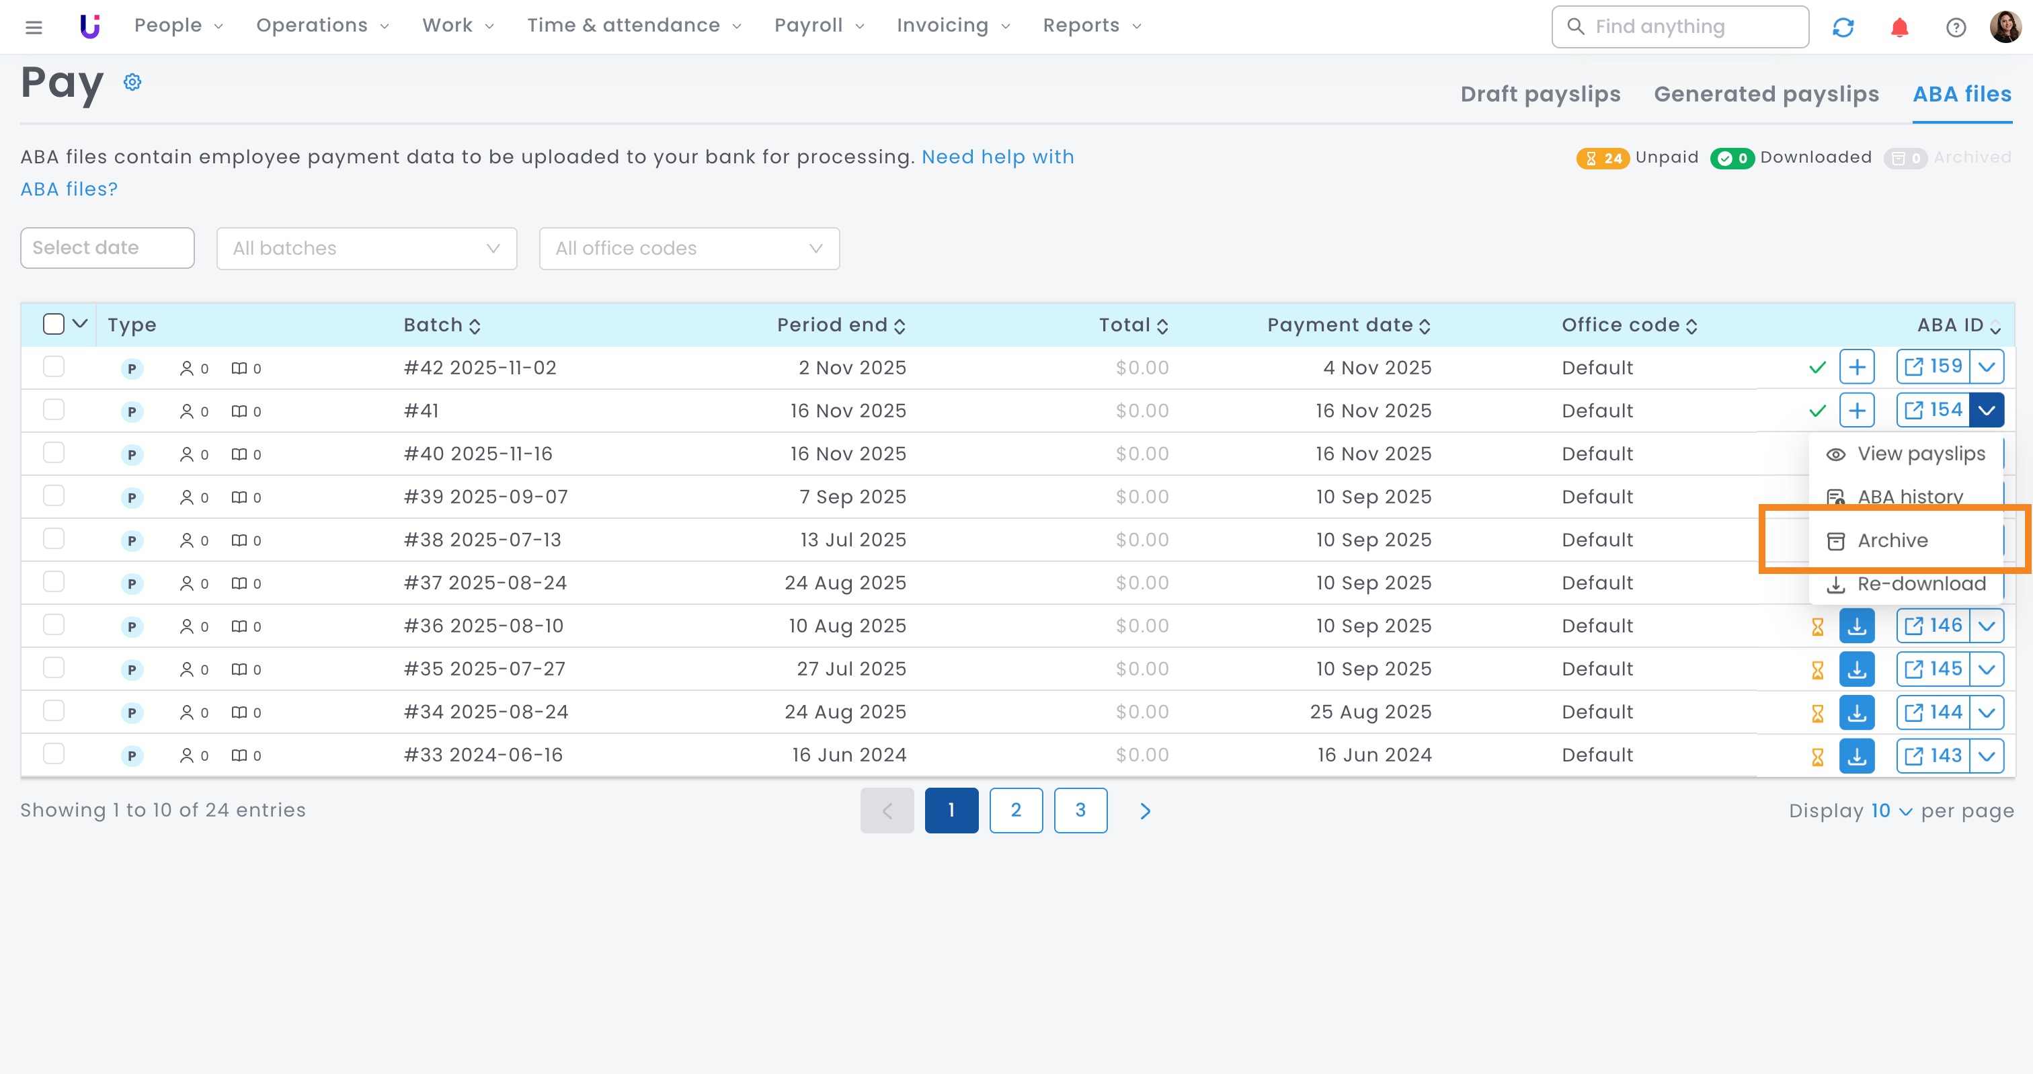Viewport: 2033px width, 1074px height.
Task: Toggle the select-all checkbox in table header
Action: tap(54, 325)
